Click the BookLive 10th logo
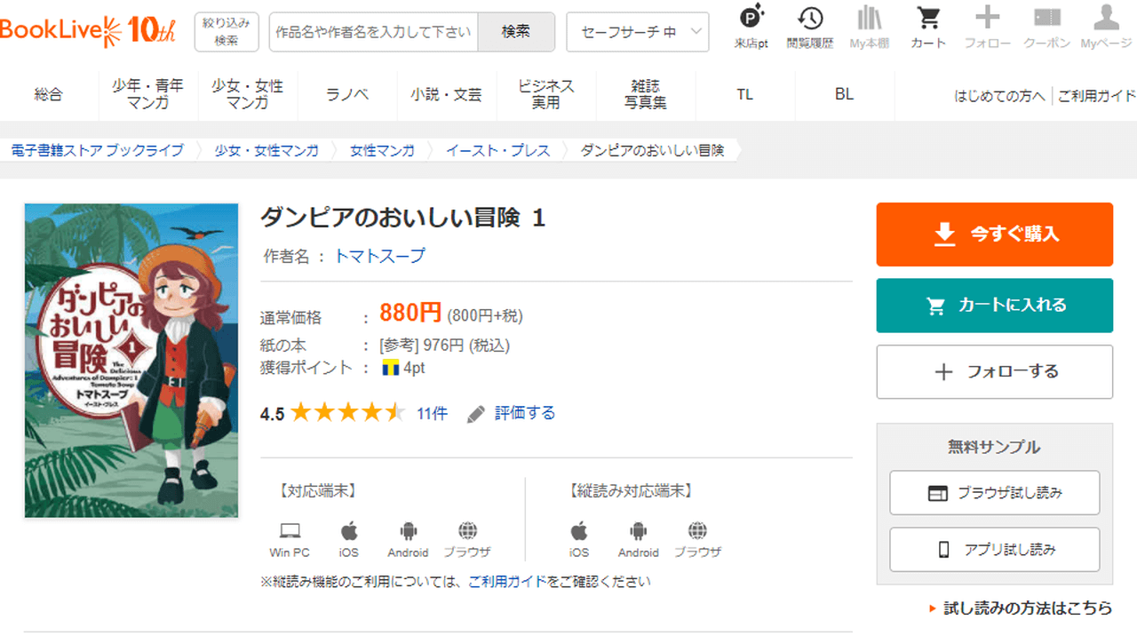1137x636 pixels. [87, 29]
